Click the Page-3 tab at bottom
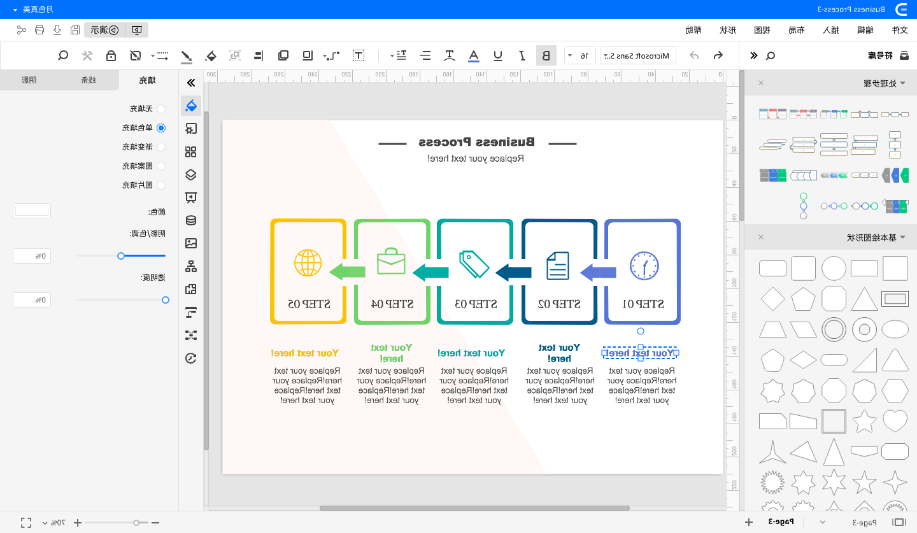This screenshot has width=917, height=533. [782, 522]
